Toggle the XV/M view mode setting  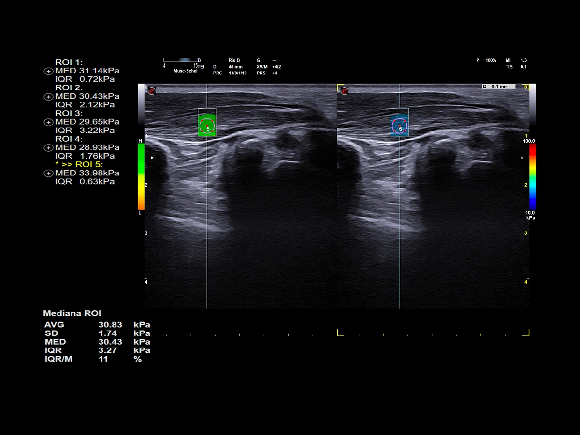[261, 67]
